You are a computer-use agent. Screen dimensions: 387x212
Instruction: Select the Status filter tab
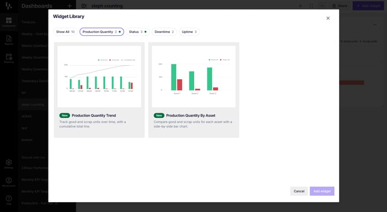[137, 32]
